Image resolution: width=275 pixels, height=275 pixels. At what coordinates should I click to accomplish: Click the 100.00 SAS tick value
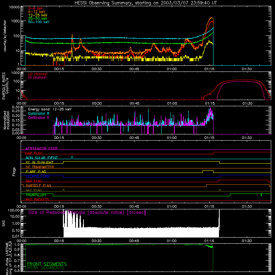click(x=14, y=210)
